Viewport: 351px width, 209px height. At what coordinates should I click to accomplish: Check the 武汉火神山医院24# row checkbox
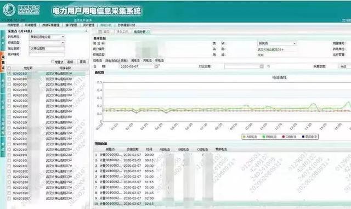[x=9, y=155]
